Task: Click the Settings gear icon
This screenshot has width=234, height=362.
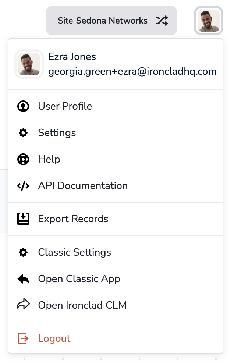Action: point(23,133)
